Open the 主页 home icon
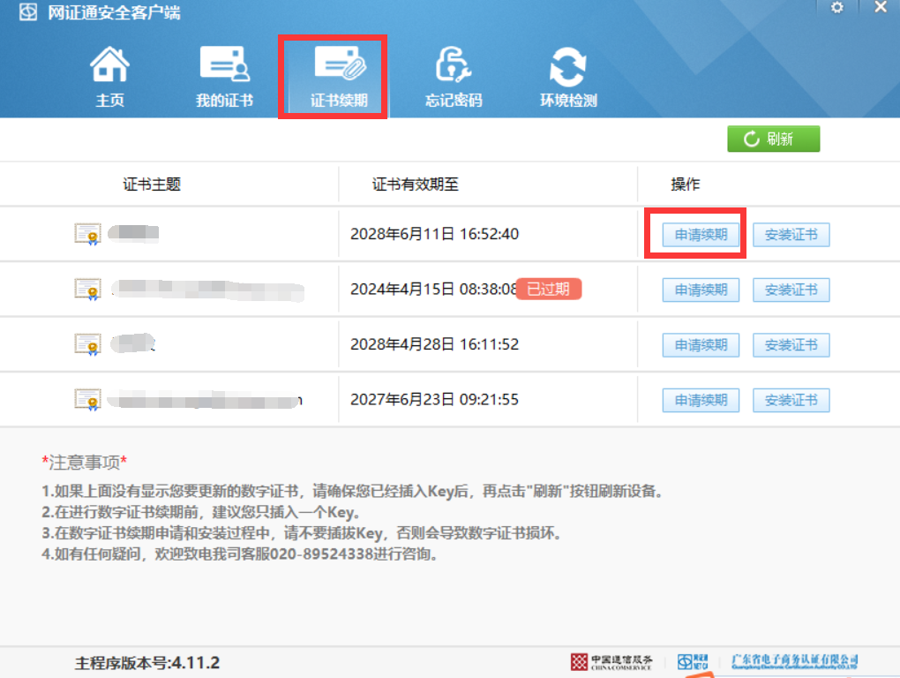 (x=110, y=76)
